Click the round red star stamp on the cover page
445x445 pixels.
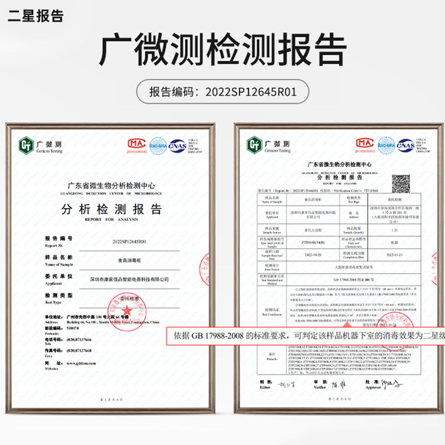click(x=127, y=311)
